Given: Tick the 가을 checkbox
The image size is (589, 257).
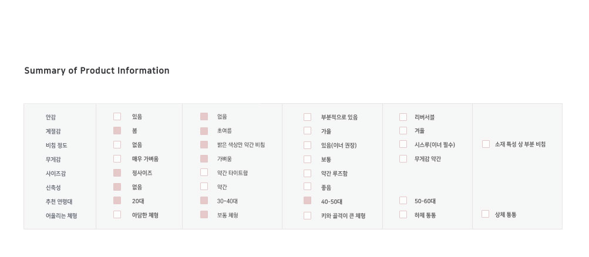Looking at the screenshot, I should pyautogui.click(x=308, y=131).
